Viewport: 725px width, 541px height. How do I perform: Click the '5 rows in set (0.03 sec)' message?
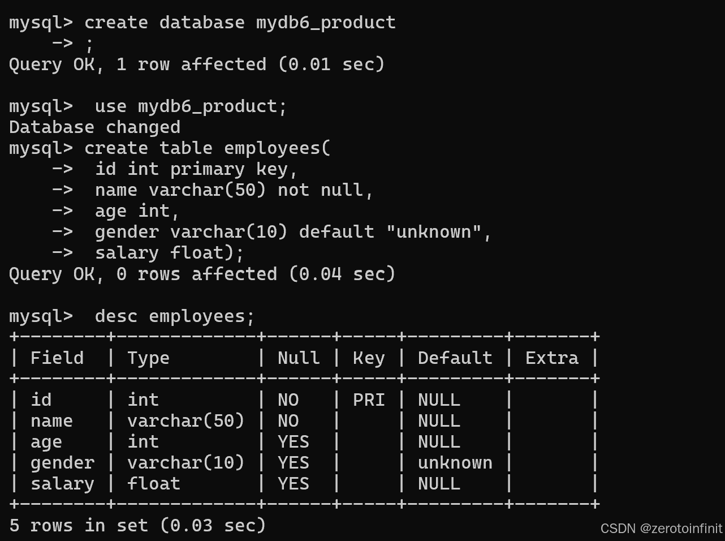pos(137,525)
